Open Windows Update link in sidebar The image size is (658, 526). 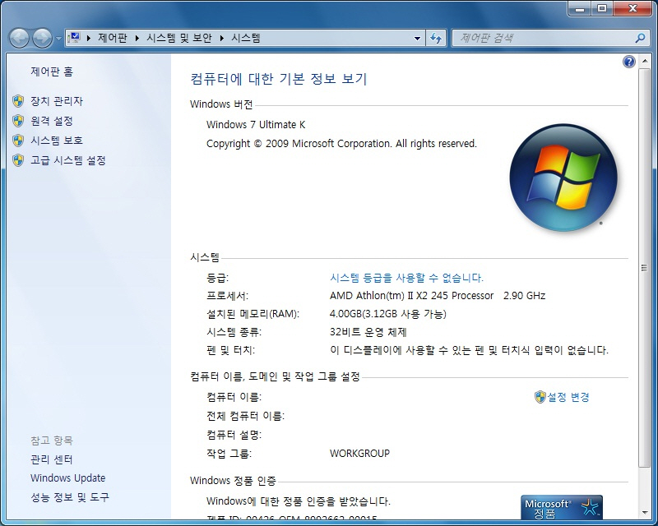[x=68, y=478]
